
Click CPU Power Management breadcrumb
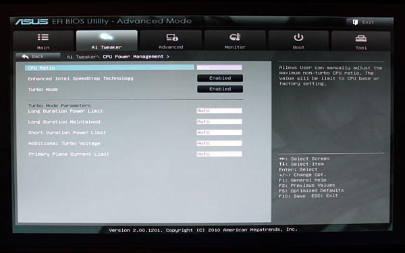[133, 57]
